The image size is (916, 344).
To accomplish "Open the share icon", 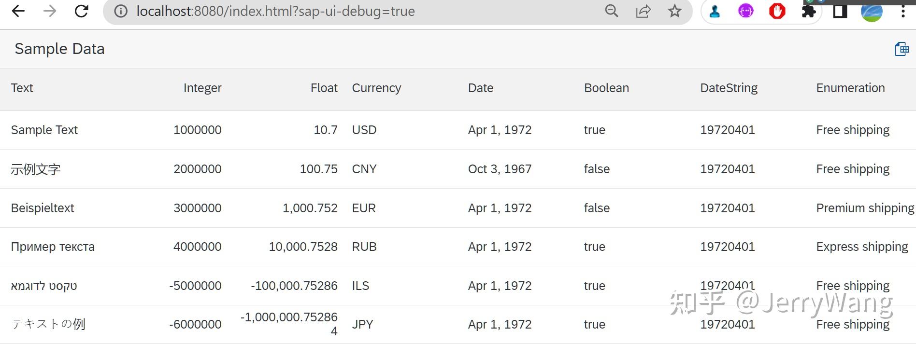I will coord(643,11).
